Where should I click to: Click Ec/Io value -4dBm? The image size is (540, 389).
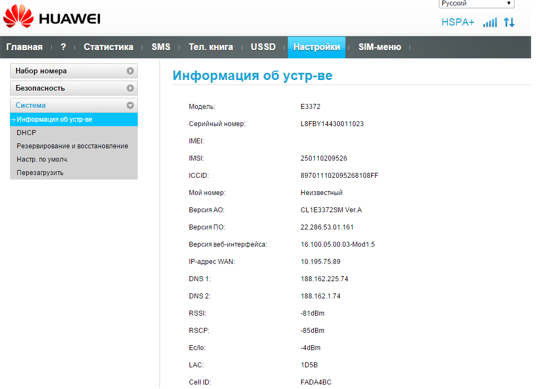(311, 348)
